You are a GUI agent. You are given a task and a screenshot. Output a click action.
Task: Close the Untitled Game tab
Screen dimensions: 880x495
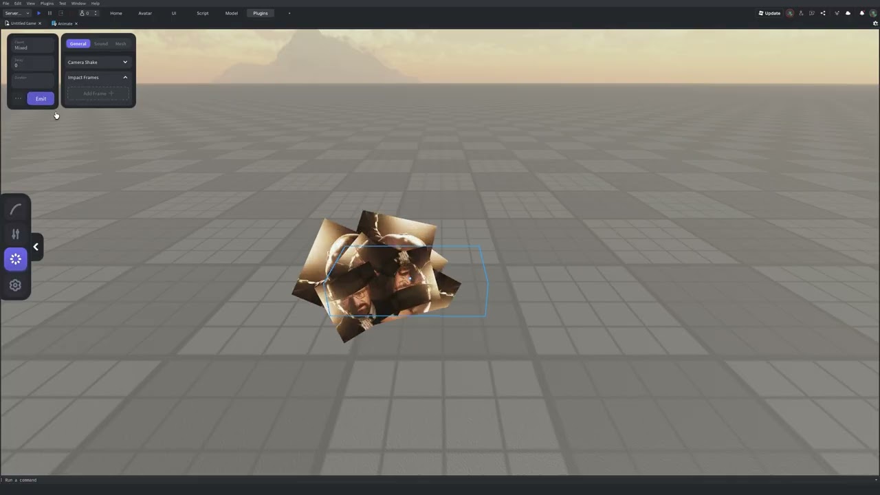pyautogui.click(x=40, y=23)
